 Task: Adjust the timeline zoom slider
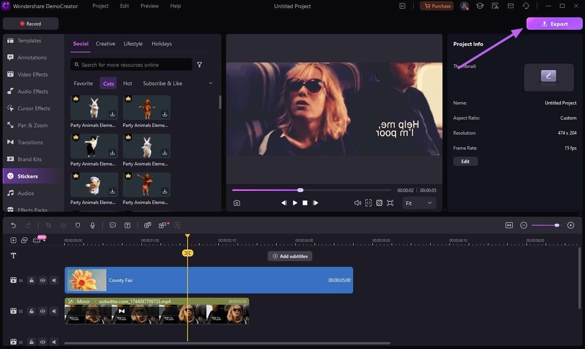(x=547, y=225)
